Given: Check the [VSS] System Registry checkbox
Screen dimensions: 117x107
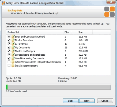Looking at the screenshot, I should pyautogui.click(x=9, y=65).
